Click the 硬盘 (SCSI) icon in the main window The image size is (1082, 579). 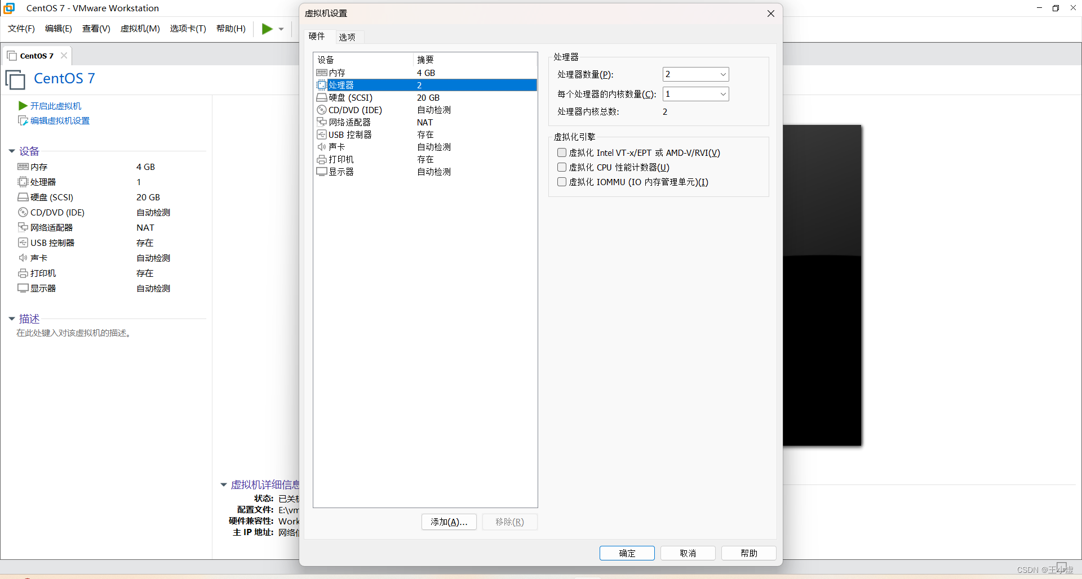23,197
